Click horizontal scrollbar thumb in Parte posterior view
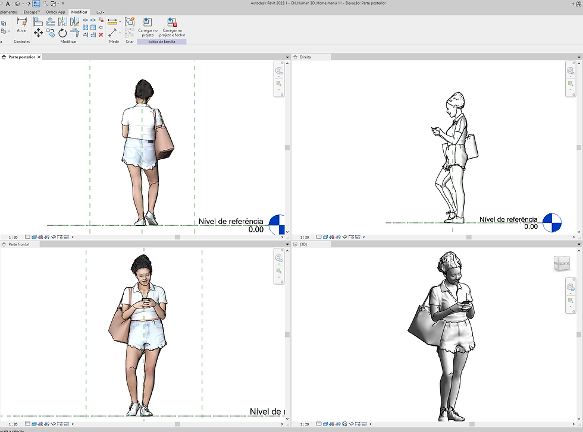Screen dimensions: 583x432 (177, 237)
